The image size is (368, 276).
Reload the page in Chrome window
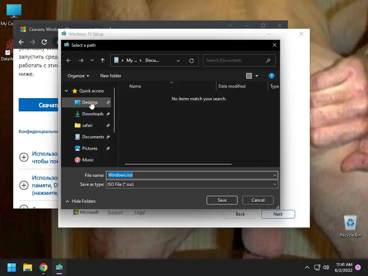[44, 42]
